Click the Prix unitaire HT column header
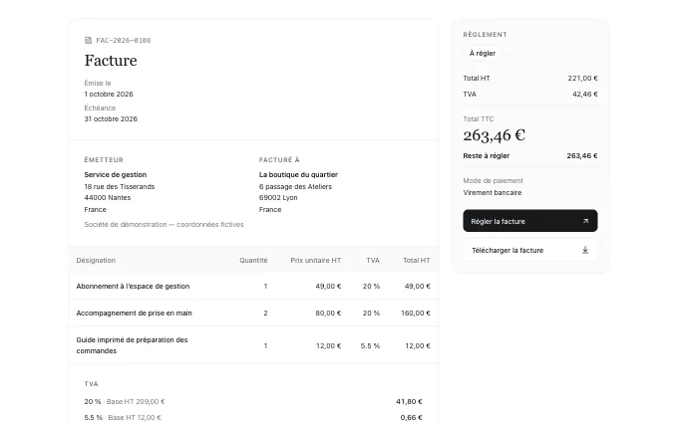The width and height of the screenshot is (678, 423). click(316, 261)
